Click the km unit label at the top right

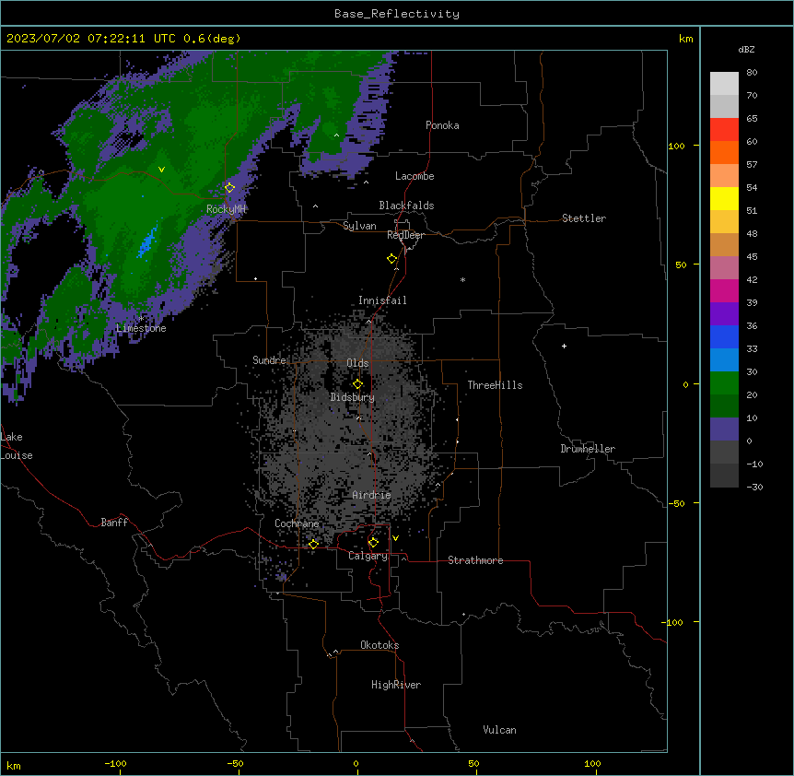(686, 39)
